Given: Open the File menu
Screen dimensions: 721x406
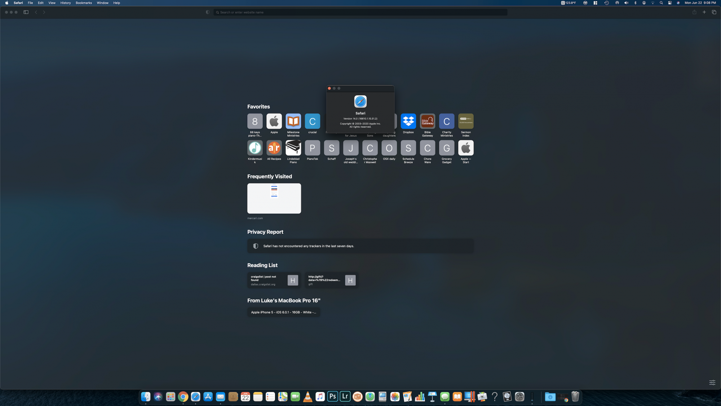Looking at the screenshot, I should tap(30, 3).
